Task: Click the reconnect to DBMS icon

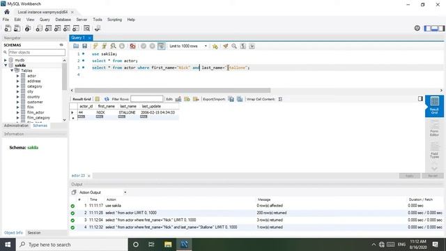Action: [x=98, y=28]
